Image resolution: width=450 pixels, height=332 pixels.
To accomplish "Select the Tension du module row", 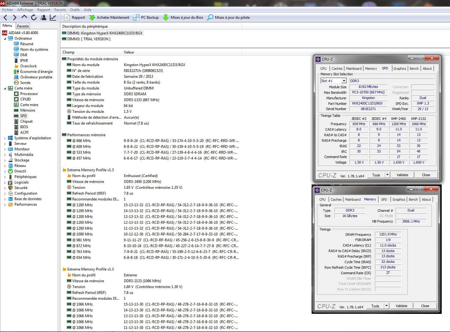I will (x=151, y=112).
